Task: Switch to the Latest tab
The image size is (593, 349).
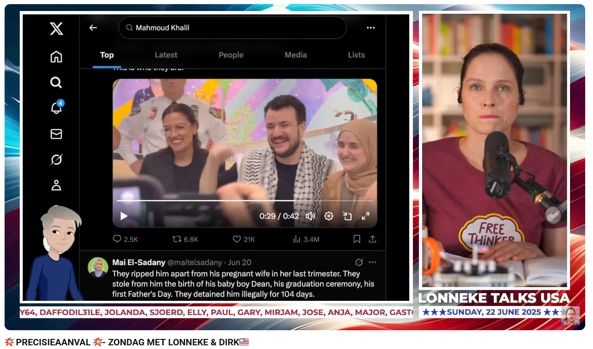Action: pos(166,55)
